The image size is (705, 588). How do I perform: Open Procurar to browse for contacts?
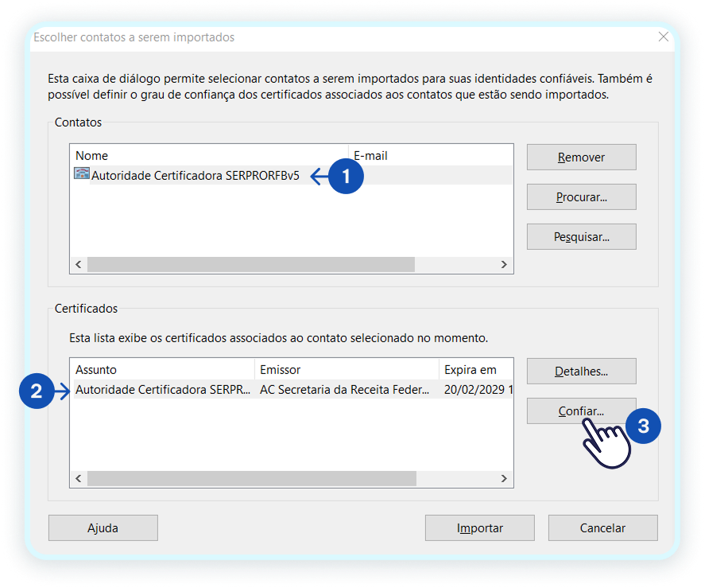pos(581,197)
